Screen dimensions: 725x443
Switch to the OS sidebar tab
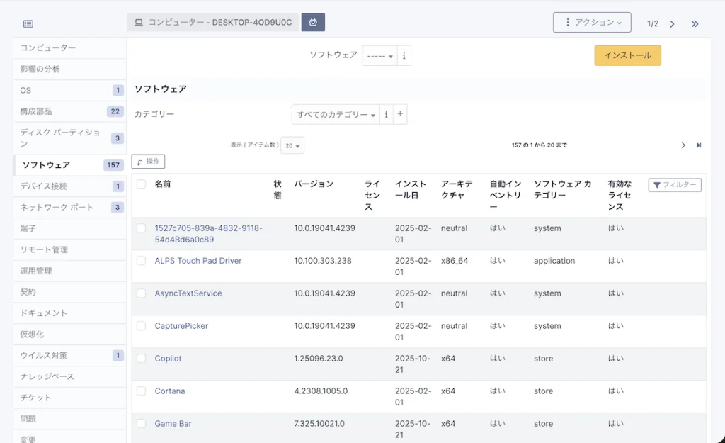coord(70,90)
